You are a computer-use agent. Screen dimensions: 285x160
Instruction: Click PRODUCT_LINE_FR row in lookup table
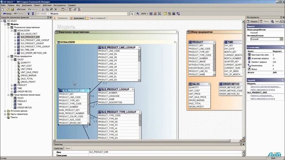click(118, 60)
